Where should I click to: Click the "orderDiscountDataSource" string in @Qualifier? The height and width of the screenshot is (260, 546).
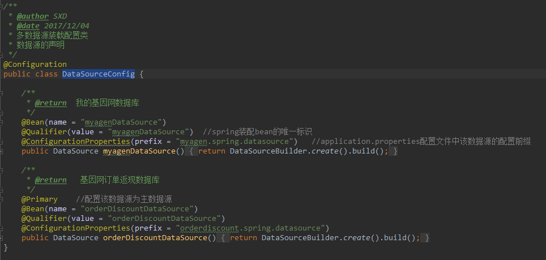pyautogui.click(x=164, y=219)
